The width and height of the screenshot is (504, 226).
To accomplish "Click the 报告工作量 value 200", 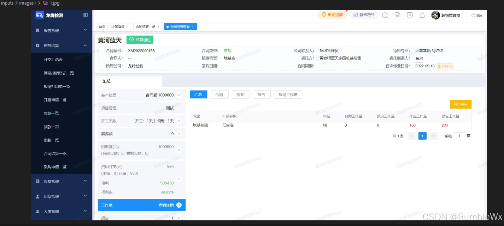I will tap(445, 125).
